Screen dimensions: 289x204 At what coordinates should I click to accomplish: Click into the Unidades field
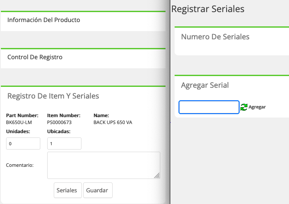coord(23,143)
